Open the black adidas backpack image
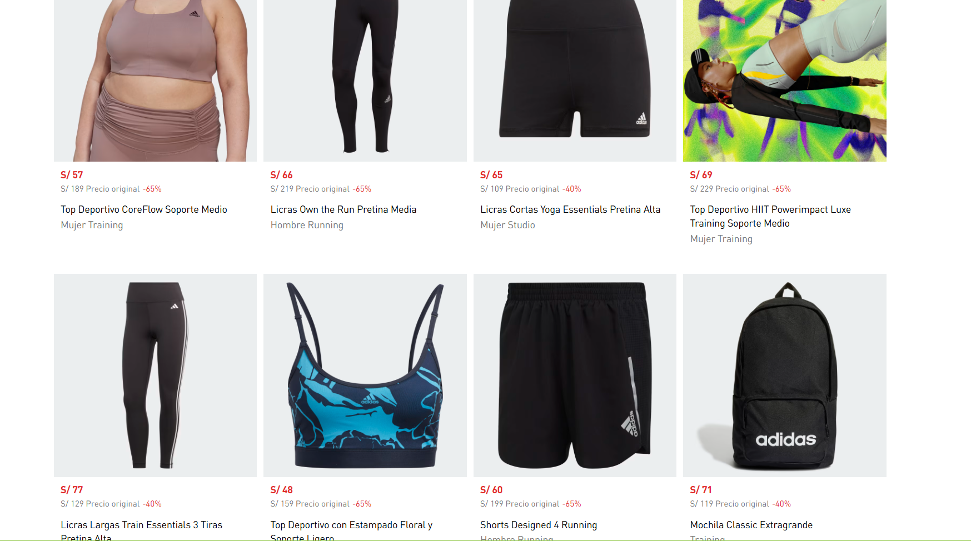Image resolution: width=971 pixels, height=541 pixels. click(x=784, y=375)
